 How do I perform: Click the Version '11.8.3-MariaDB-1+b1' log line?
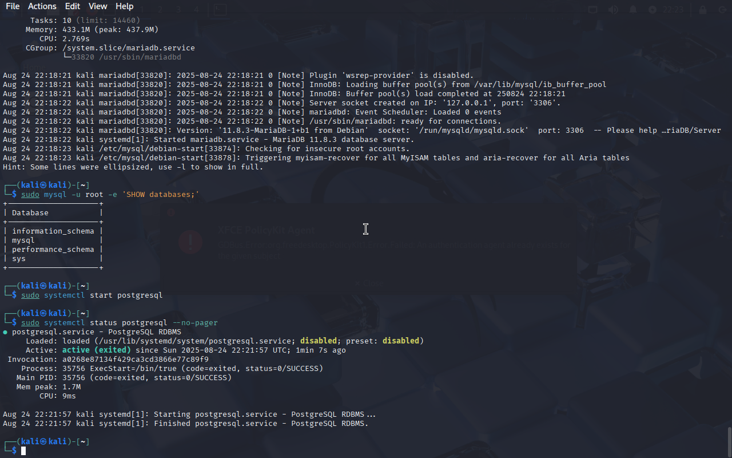[362, 131]
